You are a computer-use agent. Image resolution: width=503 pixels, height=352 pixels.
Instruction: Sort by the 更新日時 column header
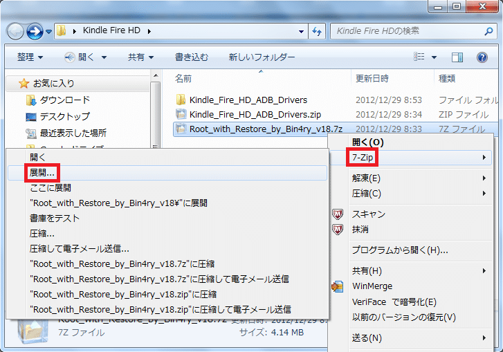click(372, 78)
